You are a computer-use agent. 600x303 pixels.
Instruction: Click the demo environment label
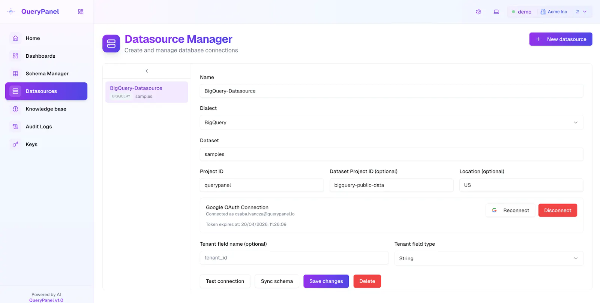click(525, 12)
